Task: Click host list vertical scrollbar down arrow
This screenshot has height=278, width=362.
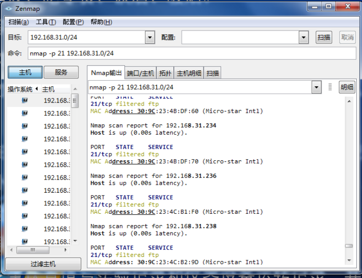Action: click(x=75, y=241)
